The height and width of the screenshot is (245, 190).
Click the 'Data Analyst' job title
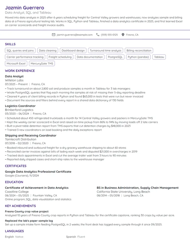(14, 76)
